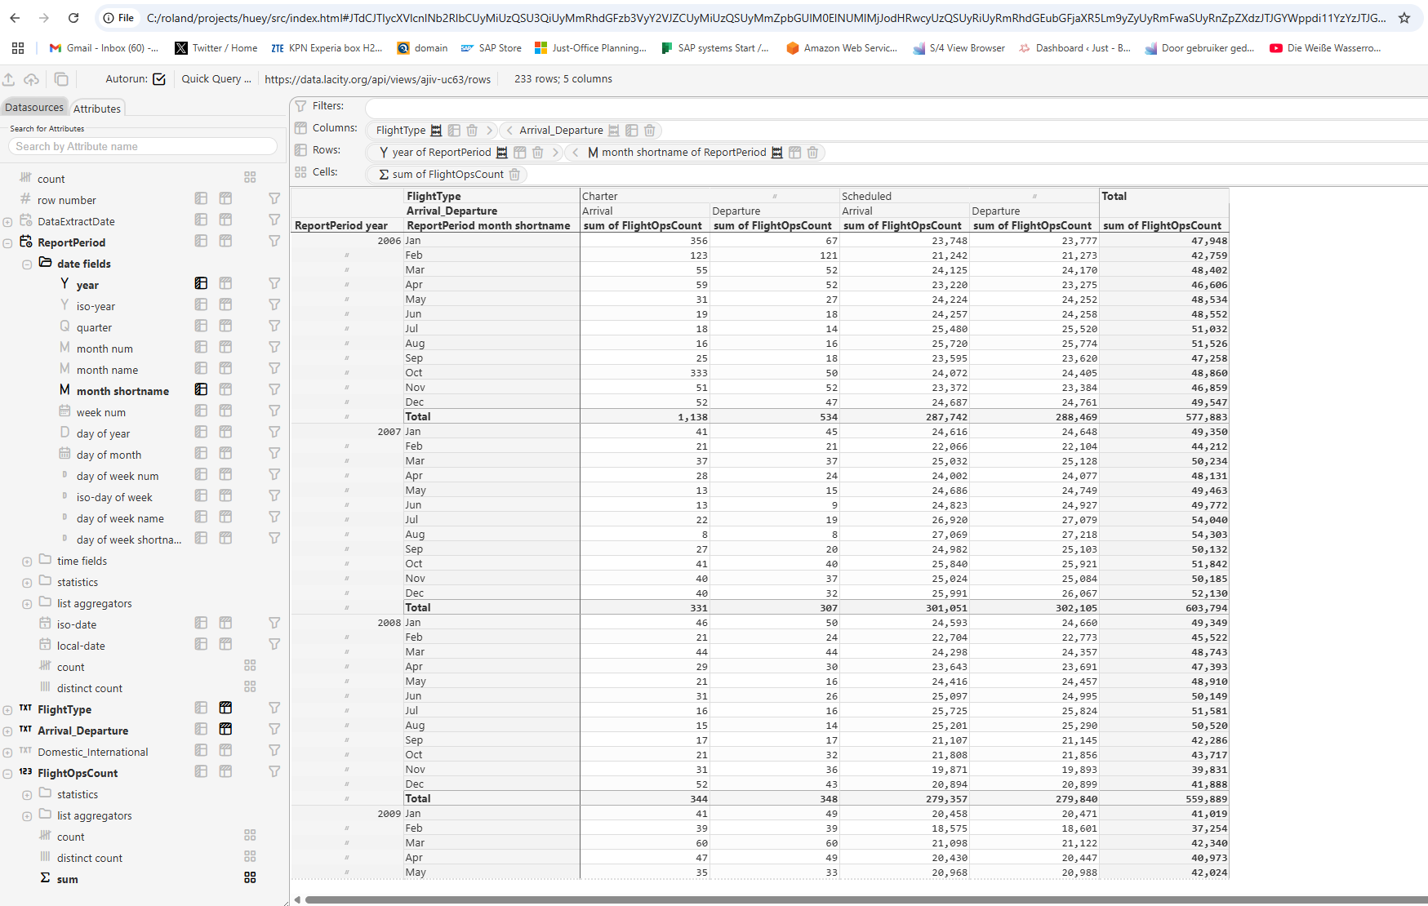Click the copy/clone query toolbar icon
The width and height of the screenshot is (1428, 906).
61,79
